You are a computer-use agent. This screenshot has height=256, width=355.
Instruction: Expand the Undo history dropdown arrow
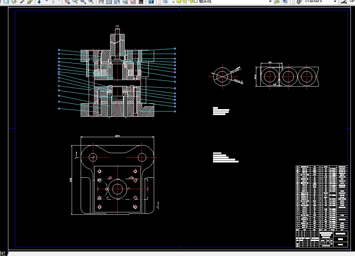(x=47, y=1)
